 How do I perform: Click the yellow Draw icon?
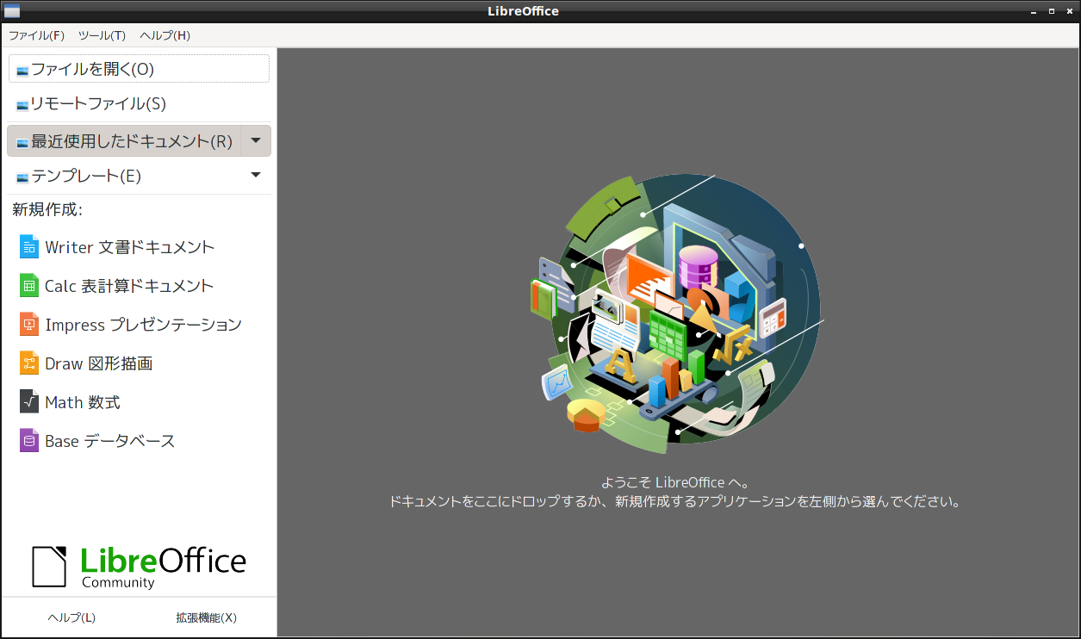tap(29, 363)
